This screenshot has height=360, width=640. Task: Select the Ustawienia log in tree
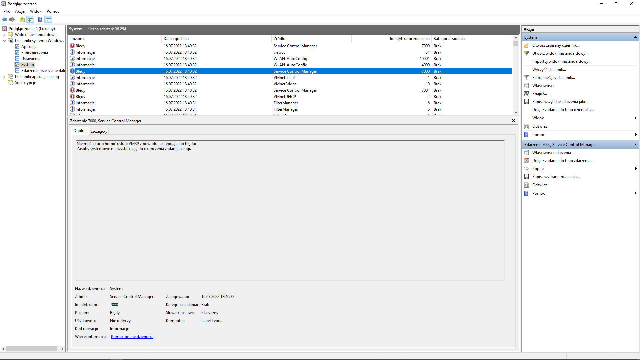pos(31,59)
